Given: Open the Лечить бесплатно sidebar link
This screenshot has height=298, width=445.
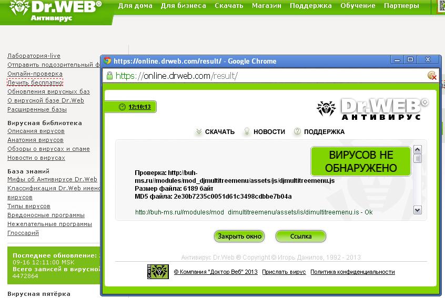Looking at the screenshot, I should click(35, 83).
